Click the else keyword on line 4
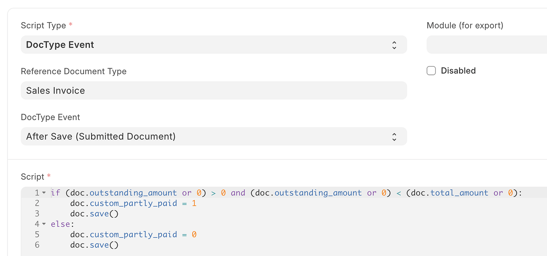Image resolution: width=547 pixels, height=256 pixels. 61,224
